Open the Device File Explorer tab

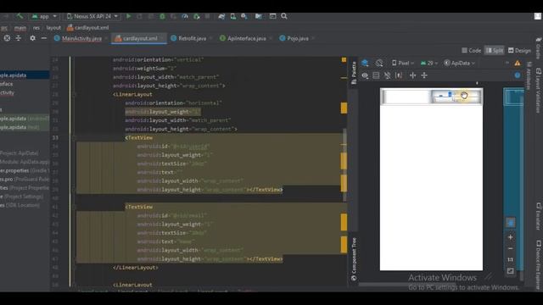pyautogui.click(x=539, y=265)
